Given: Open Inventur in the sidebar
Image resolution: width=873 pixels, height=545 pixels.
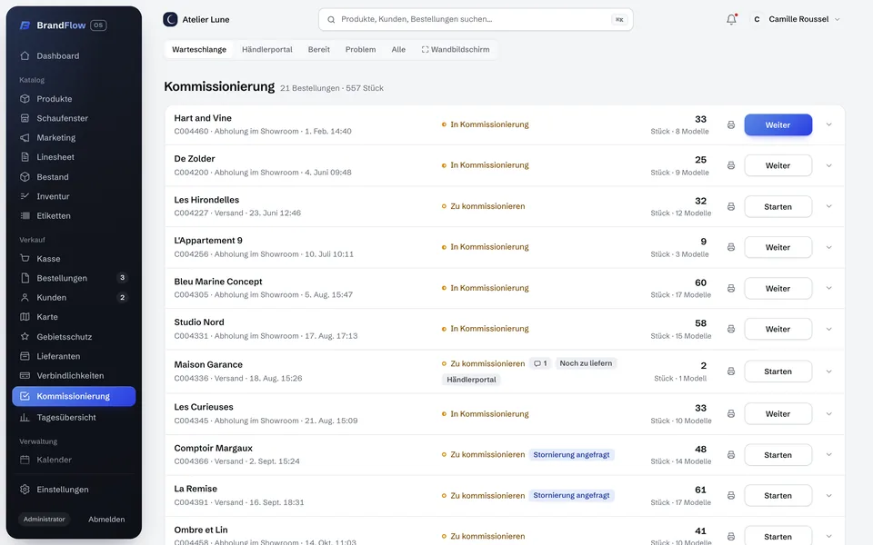Looking at the screenshot, I should coord(74,196).
